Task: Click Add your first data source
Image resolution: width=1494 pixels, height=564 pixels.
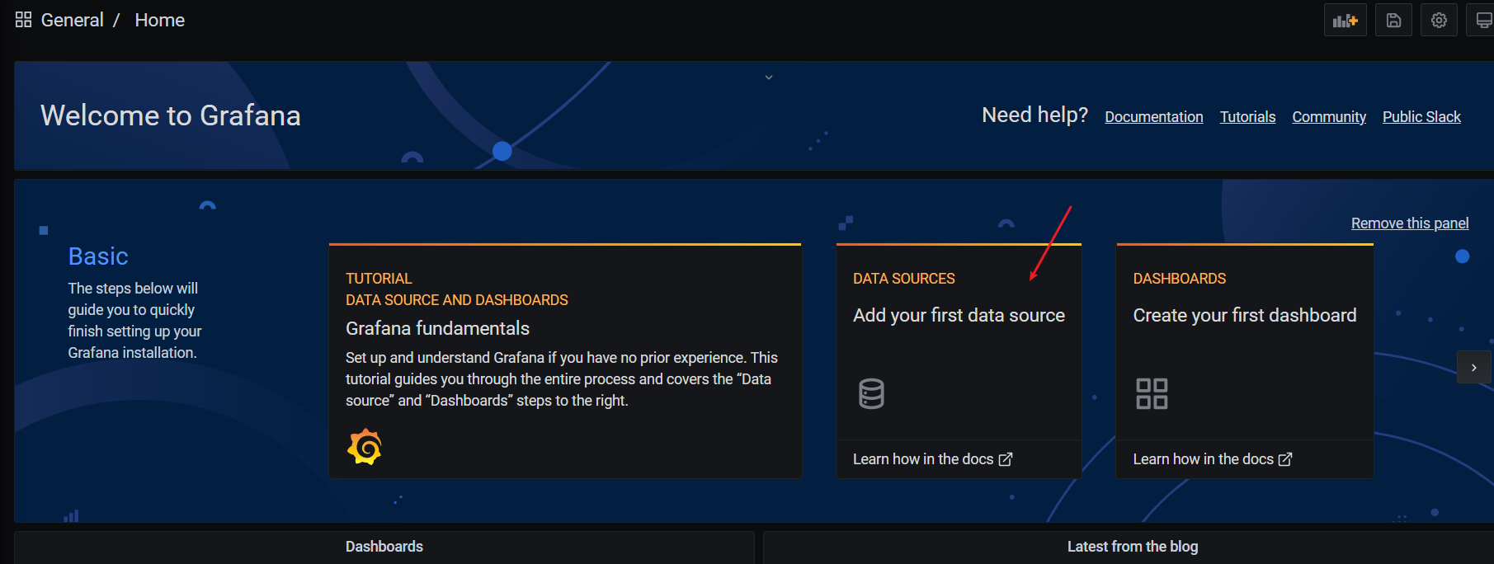Action: (959, 315)
